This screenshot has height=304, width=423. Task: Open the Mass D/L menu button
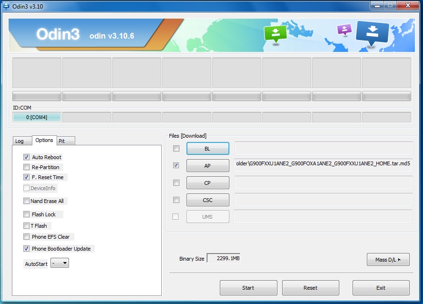[388, 259]
